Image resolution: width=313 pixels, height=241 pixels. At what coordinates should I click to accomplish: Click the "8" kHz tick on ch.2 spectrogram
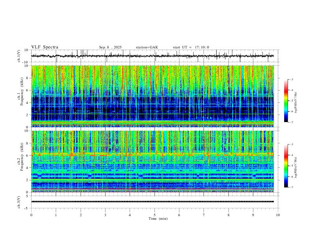click(x=28, y=143)
